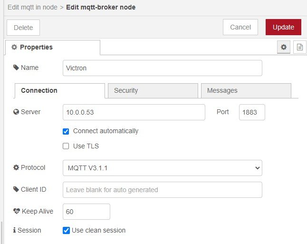The width and height of the screenshot is (307, 244).
Task: Click the info icon beside Session
Action: [14, 231]
